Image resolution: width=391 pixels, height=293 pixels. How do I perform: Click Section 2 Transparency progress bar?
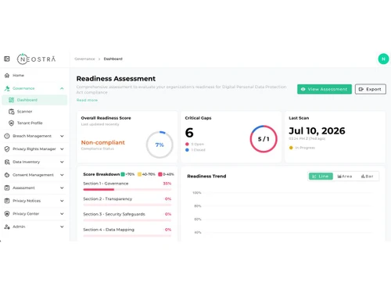pos(127,205)
